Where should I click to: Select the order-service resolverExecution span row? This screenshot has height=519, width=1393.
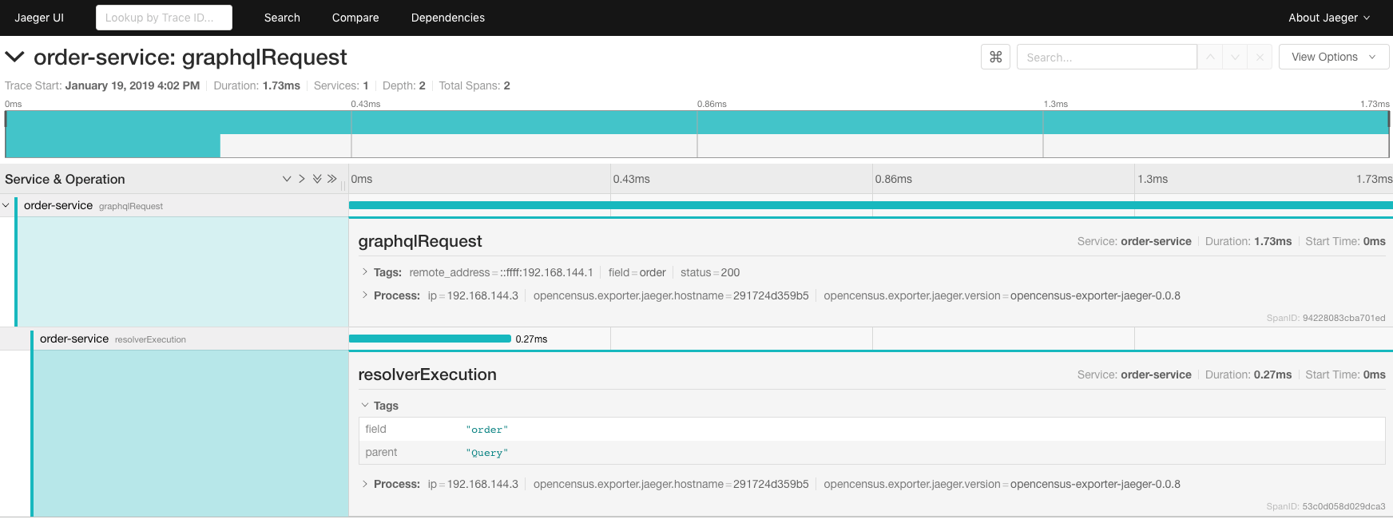174,339
